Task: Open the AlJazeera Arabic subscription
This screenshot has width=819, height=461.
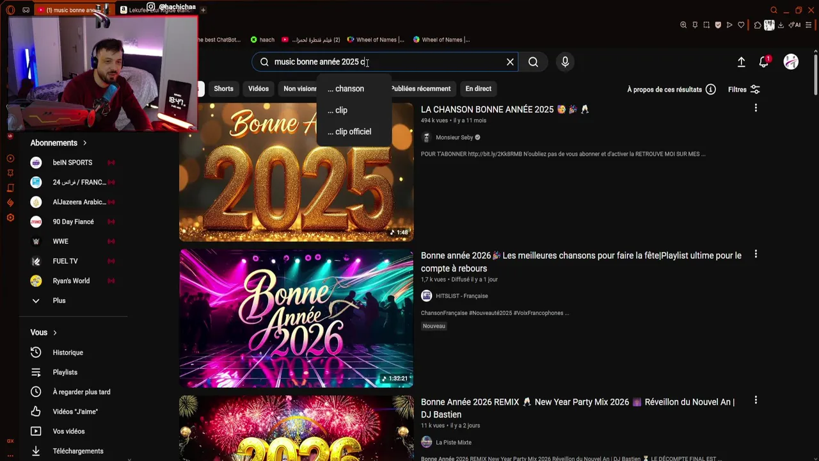Action: 72,202
